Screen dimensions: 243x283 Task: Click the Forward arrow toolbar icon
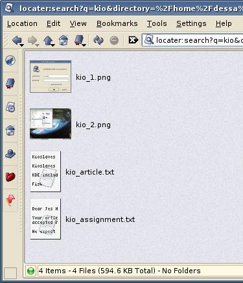(x=32, y=40)
